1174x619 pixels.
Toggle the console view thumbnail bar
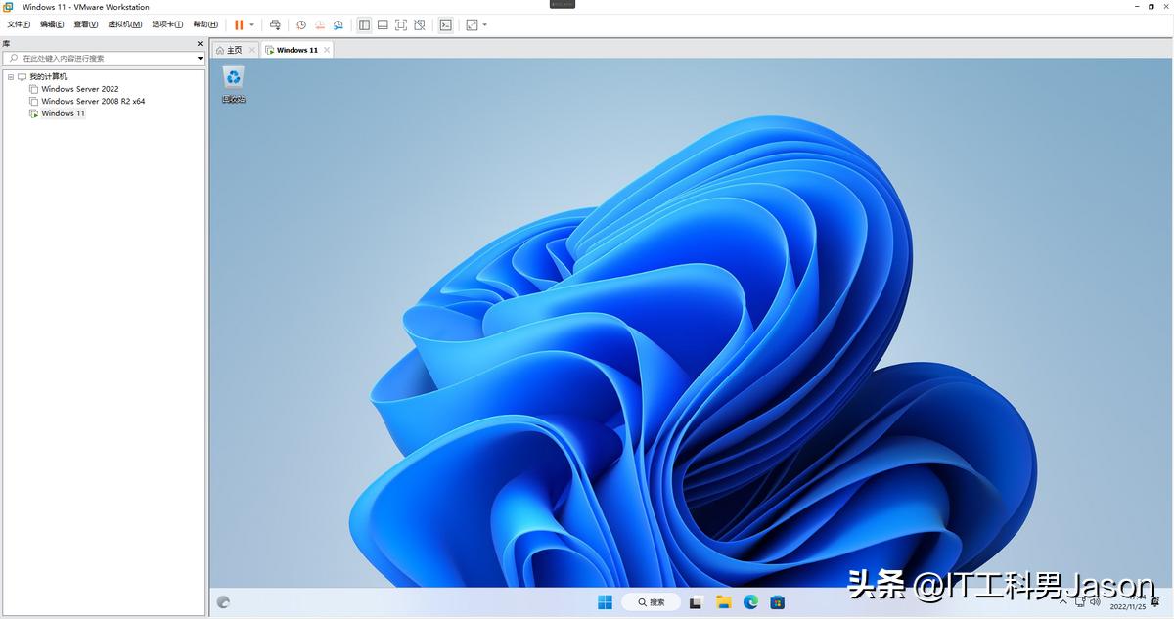pyautogui.click(x=383, y=24)
